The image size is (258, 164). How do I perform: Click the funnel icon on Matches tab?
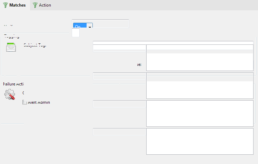coord(6,5)
